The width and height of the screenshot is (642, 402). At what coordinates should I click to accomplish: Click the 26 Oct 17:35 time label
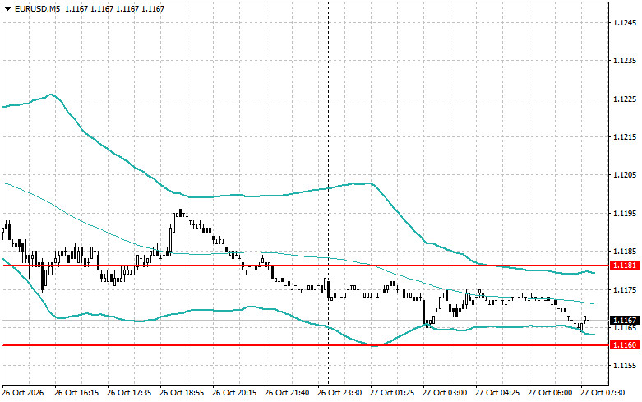129,393
